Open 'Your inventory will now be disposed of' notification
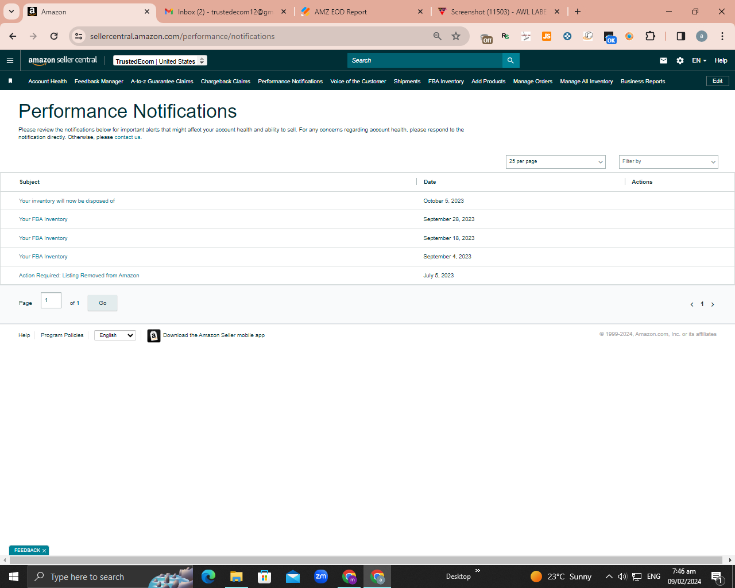The height and width of the screenshot is (588, 735). pos(67,201)
